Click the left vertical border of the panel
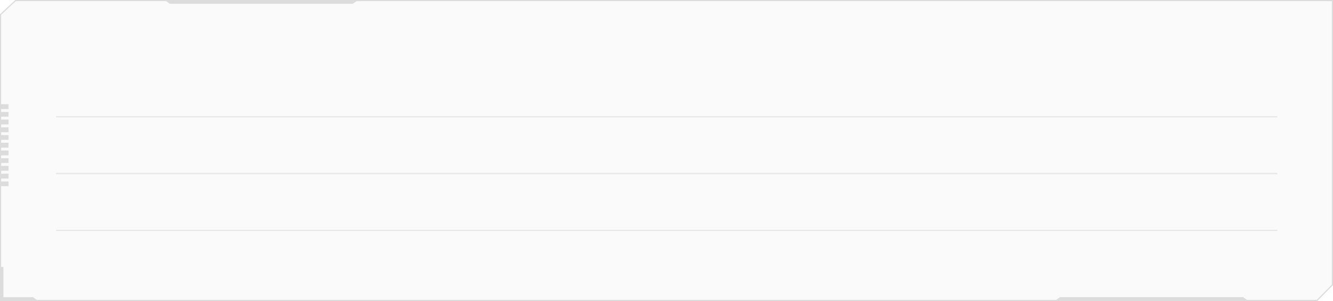The width and height of the screenshot is (1333, 301). (x=1, y=141)
